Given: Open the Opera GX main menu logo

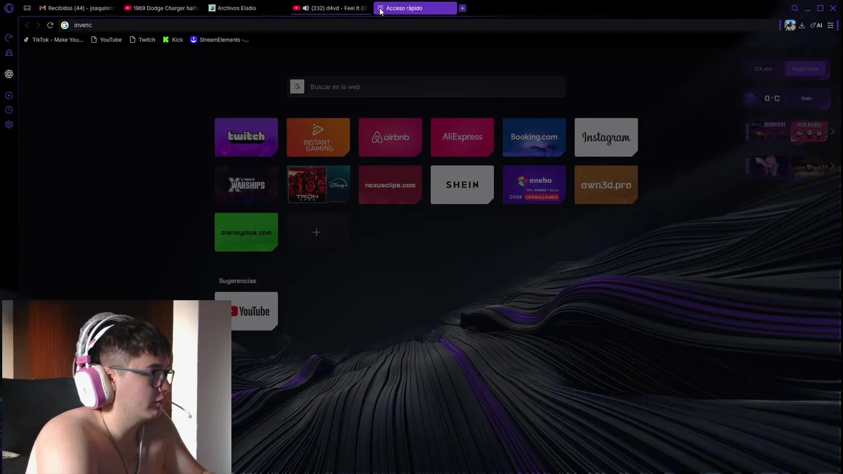Looking at the screenshot, I should click(x=9, y=8).
